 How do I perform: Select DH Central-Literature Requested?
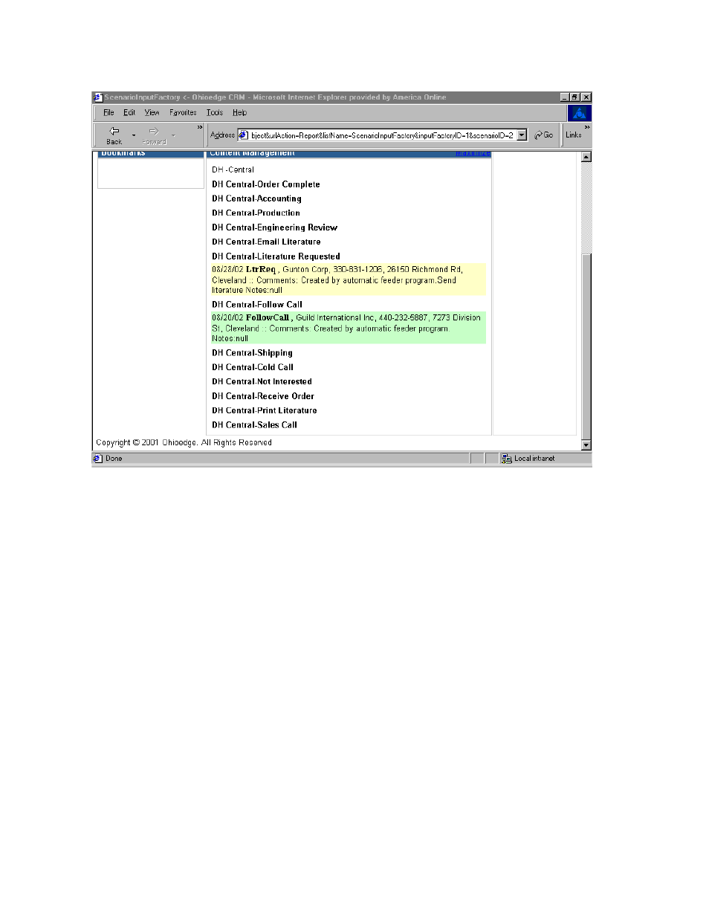click(x=276, y=256)
